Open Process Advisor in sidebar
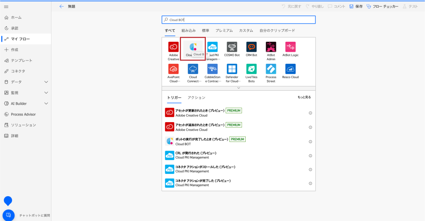The image size is (425, 221). (26, 114)
